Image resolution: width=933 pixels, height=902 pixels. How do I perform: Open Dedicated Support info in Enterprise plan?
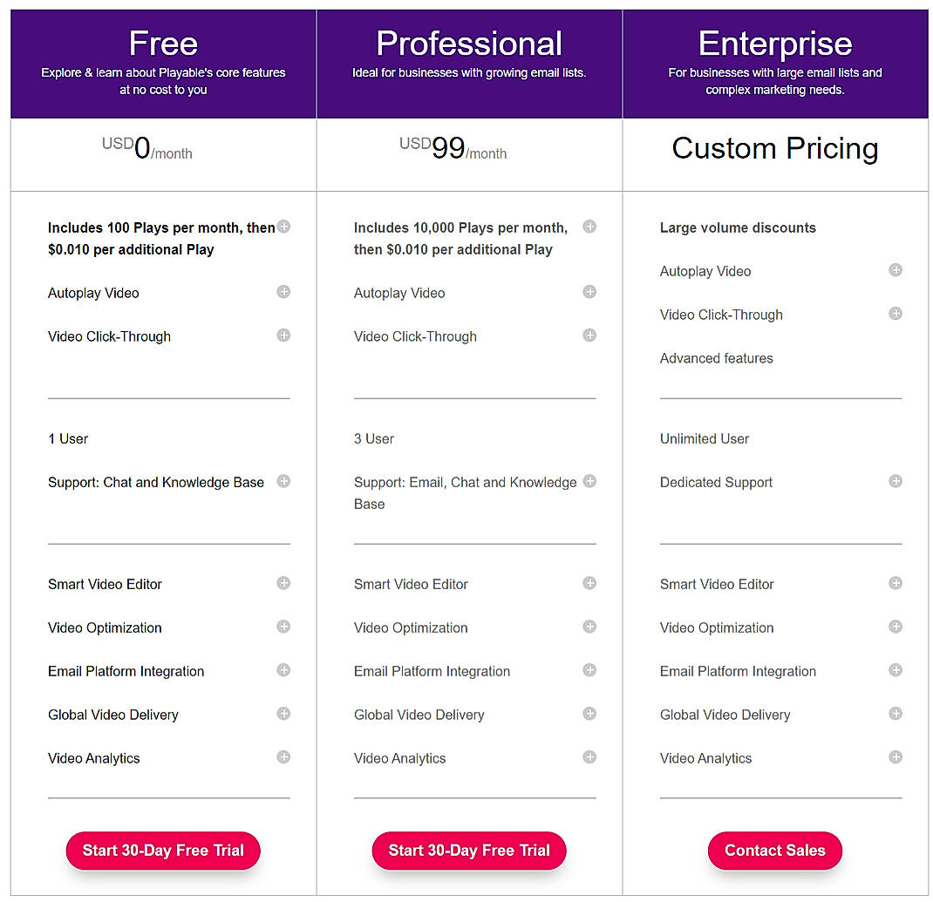[x=896, y=480]
